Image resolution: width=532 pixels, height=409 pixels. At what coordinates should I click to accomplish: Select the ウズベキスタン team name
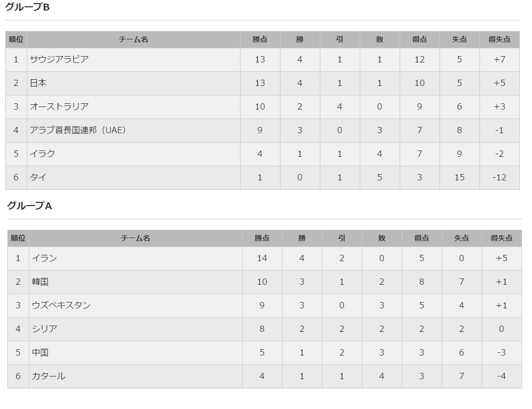pos(61,305)
